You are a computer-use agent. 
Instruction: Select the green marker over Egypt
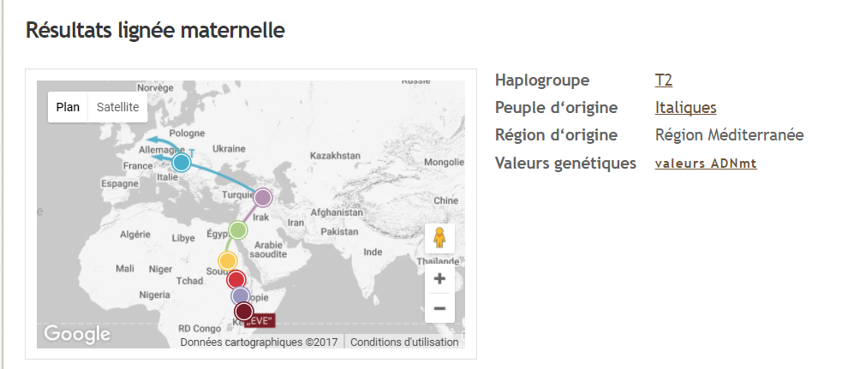click(238, 230)
